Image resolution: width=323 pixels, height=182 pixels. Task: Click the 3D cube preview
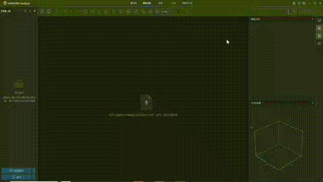[x=279, y=146]
